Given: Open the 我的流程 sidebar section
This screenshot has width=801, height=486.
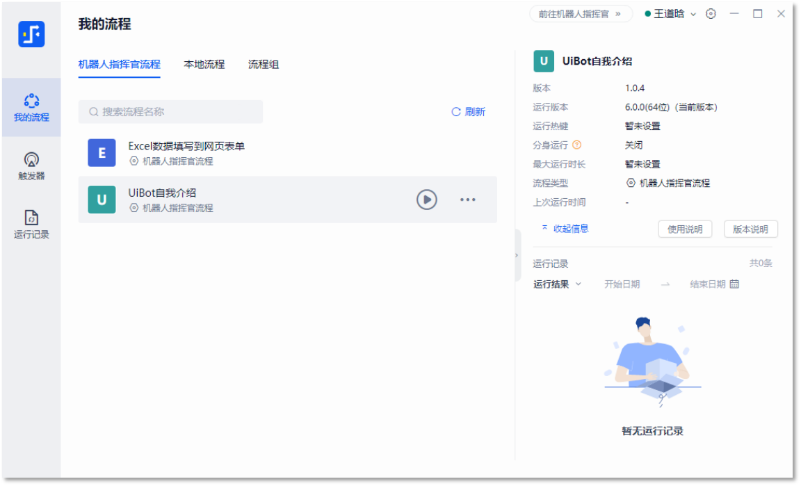Looking at the screenshot, I should click(31, 107).
